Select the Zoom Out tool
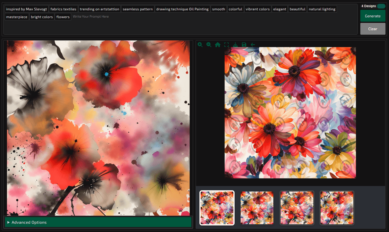Screen dimensions: 389x232 [x=209, y=44]
